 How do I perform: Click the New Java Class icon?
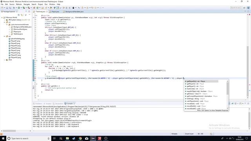pyautogui.click(x=37, y=8)
